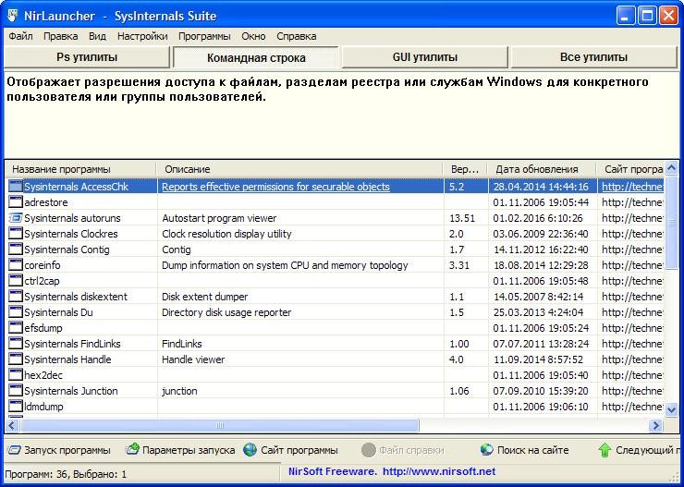This screenshot has height=487, width=684.
Task: Select the Sysinternals diskextent program name
Action: coord(76,297)
